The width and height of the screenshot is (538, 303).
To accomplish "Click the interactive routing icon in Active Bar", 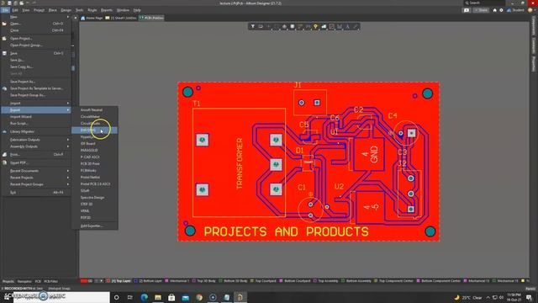I will pos(300,26).
